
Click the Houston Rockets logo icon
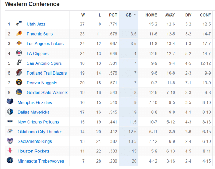click(10, 151)
